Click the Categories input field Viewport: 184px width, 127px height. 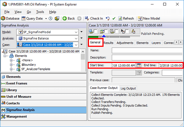[x=172, y=73]
